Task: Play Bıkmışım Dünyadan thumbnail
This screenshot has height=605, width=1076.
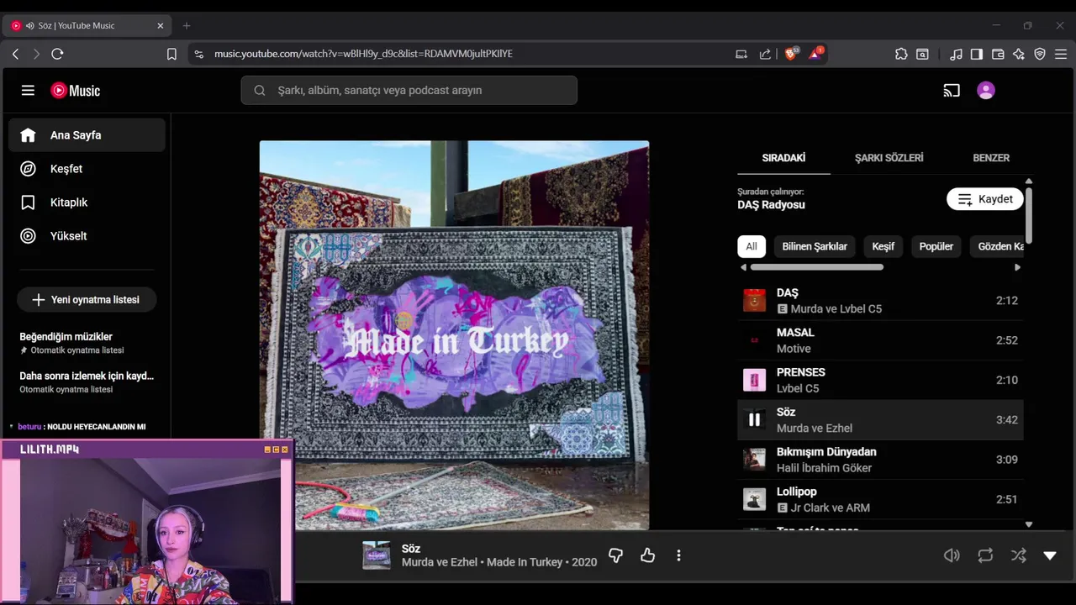Action: point(754,459)
